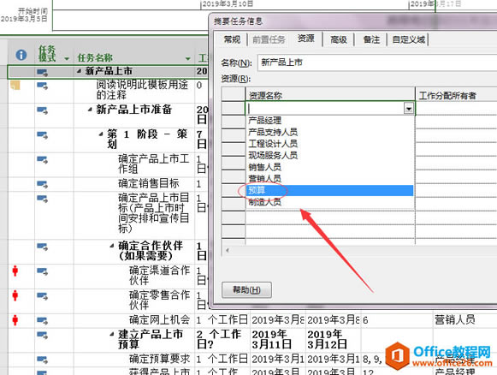497x375 pixels.
Task: Switch to the 常规 tab
Action: coord(232,39)
